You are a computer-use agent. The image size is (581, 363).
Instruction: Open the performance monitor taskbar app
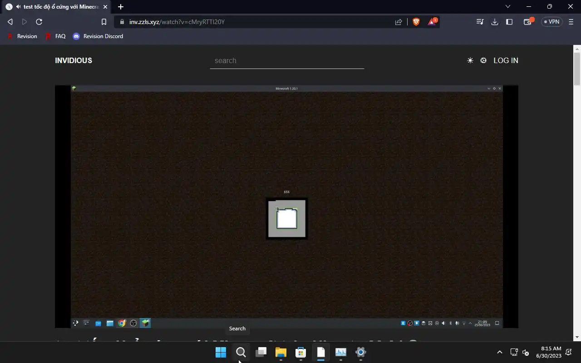[x=340, y=352]
